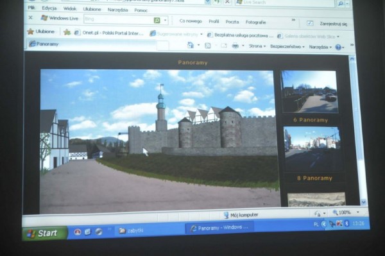Click the page scrollbar down arrow

click(363, 202)
